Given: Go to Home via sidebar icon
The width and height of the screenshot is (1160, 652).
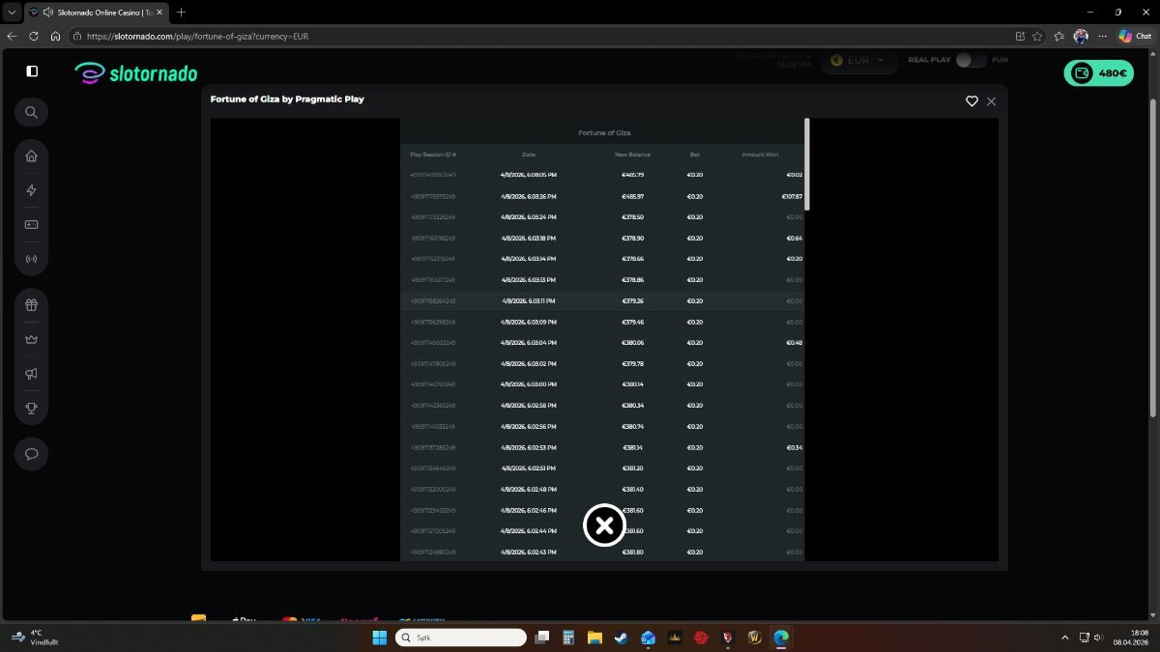Looking at the screenshot, I should coord(31,156).
